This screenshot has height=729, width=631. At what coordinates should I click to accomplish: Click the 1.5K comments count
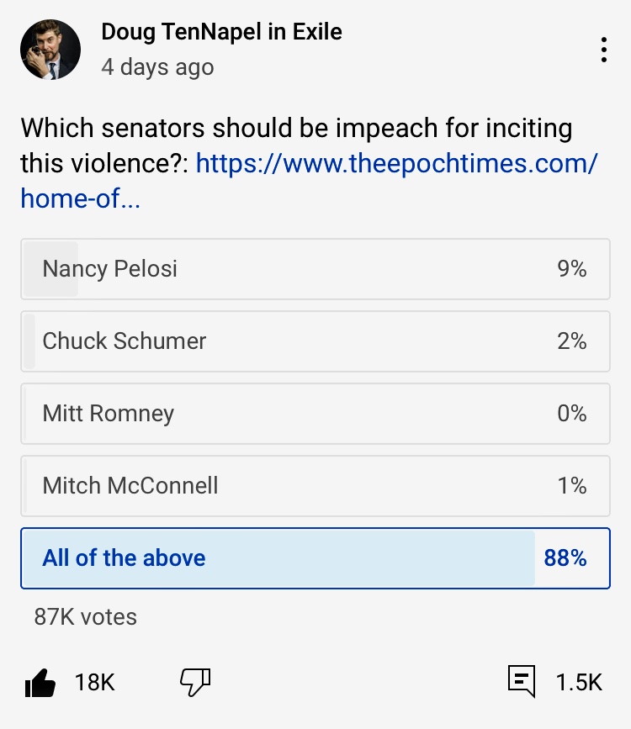point(579,683)
